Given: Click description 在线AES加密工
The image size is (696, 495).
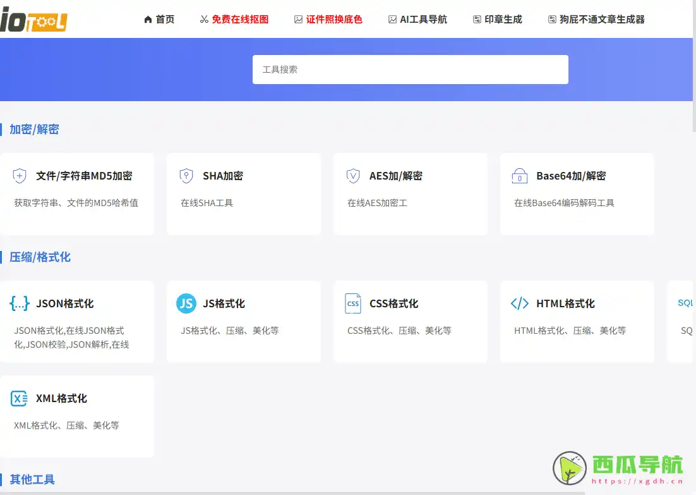Looking at the screenshot, I should point(377,203).
